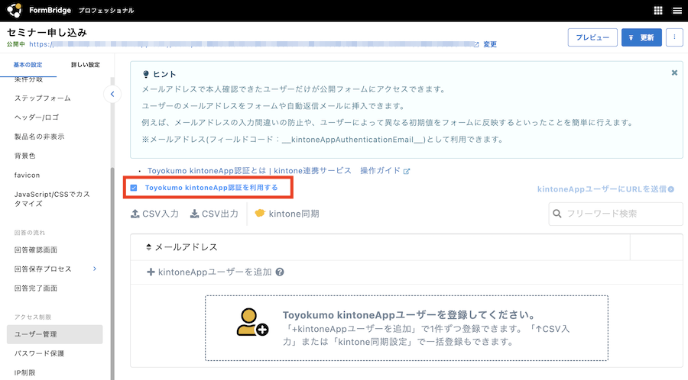Click the 更新 button
This screenshot has height=380, width=688.
click(641, 37)
